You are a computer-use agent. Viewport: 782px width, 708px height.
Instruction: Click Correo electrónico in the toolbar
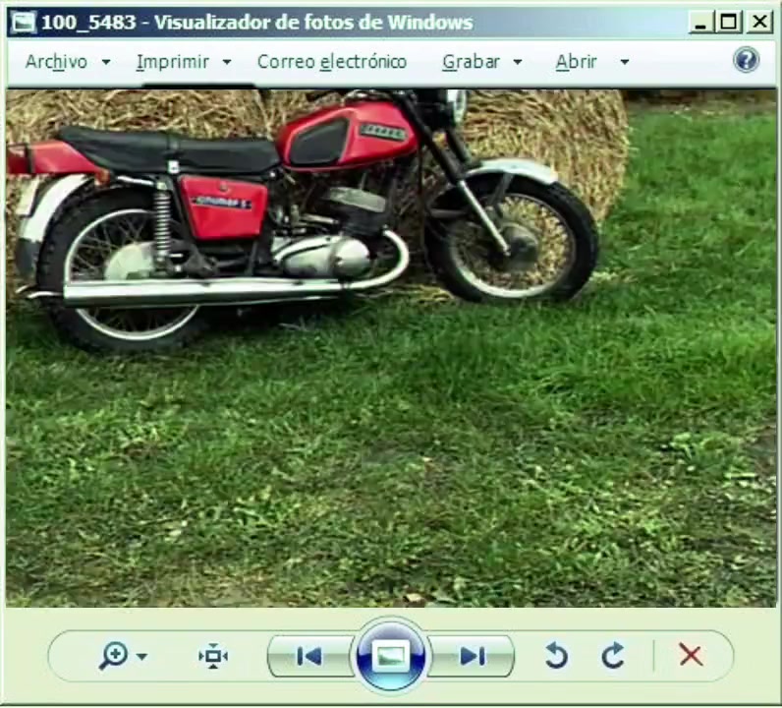click(332, 62)
